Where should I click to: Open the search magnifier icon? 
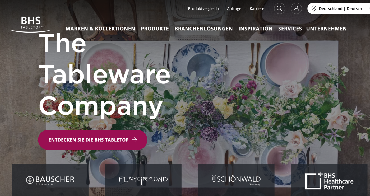pyautogui.click(x=279, y=8)
